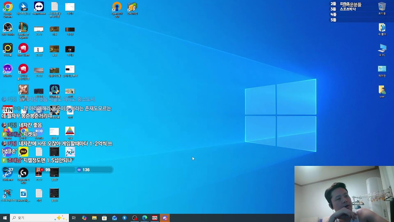Open Microsoft Edge on the taskbar
Image resolution: width=394 pixels, height=222 pixels.
145,218
